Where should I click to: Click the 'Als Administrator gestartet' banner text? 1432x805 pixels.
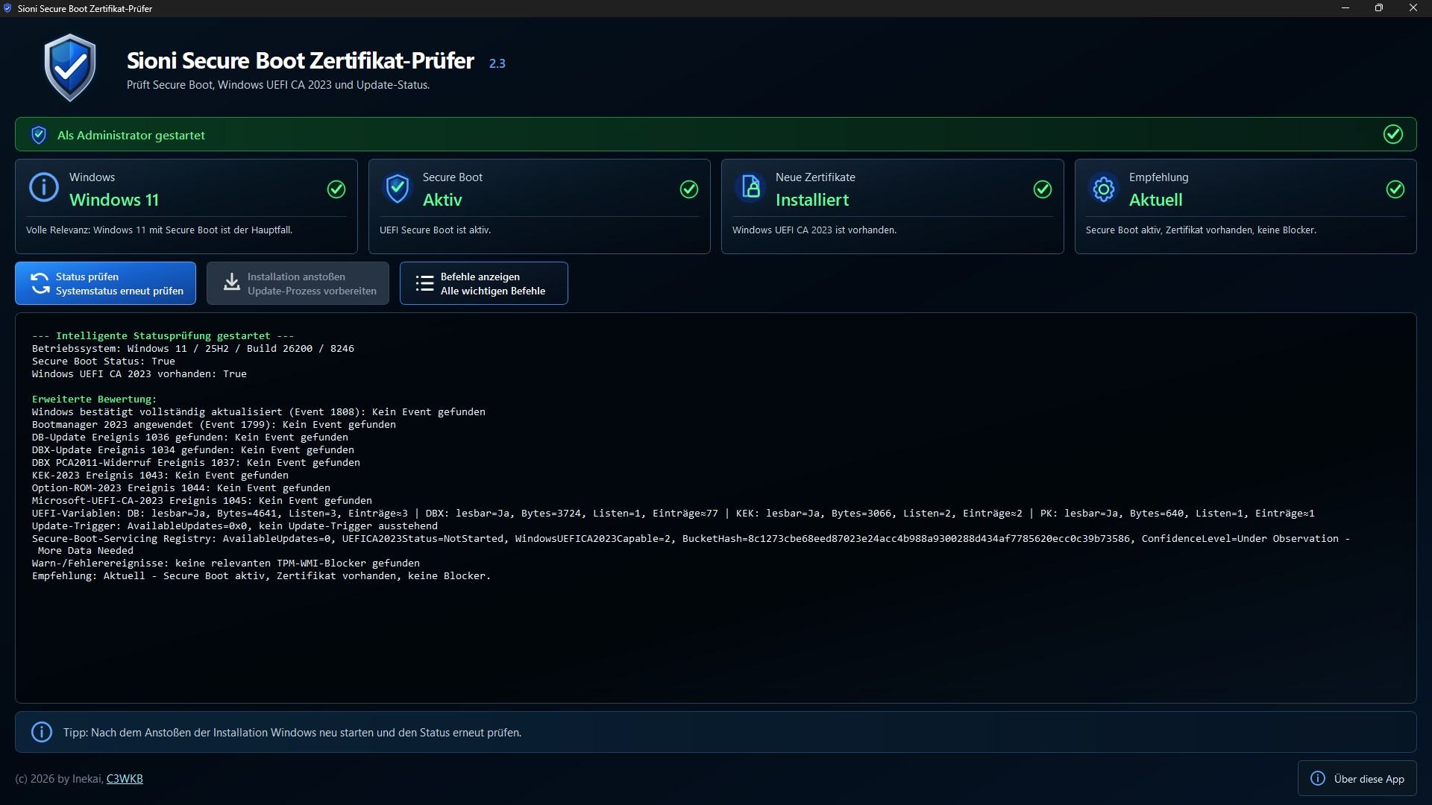point(131,135)
